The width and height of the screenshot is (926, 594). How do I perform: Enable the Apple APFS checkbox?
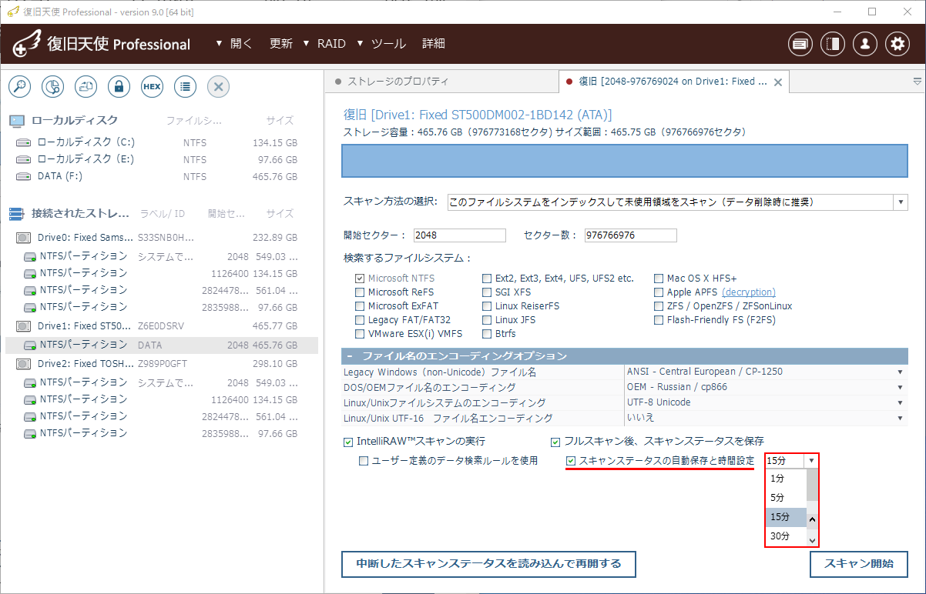click(x=659, y=292)
